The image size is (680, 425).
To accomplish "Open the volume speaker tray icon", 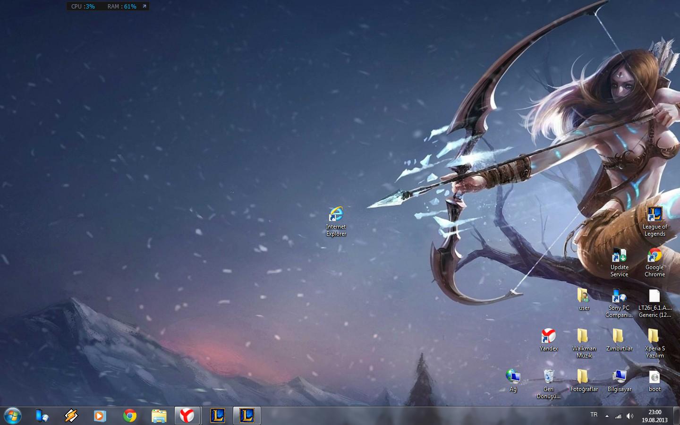I will coord(630,416).
